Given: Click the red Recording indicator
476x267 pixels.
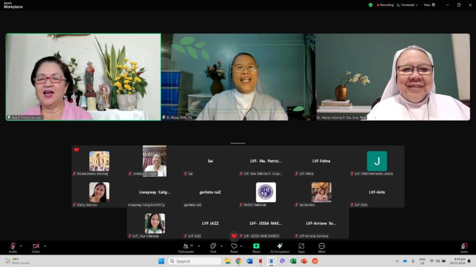Looking at the screenshot, I should pyautogui.click(x=385, y=5).
